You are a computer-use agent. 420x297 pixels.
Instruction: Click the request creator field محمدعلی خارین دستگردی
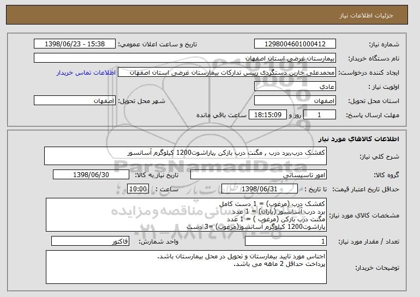(x=227, y=72)
